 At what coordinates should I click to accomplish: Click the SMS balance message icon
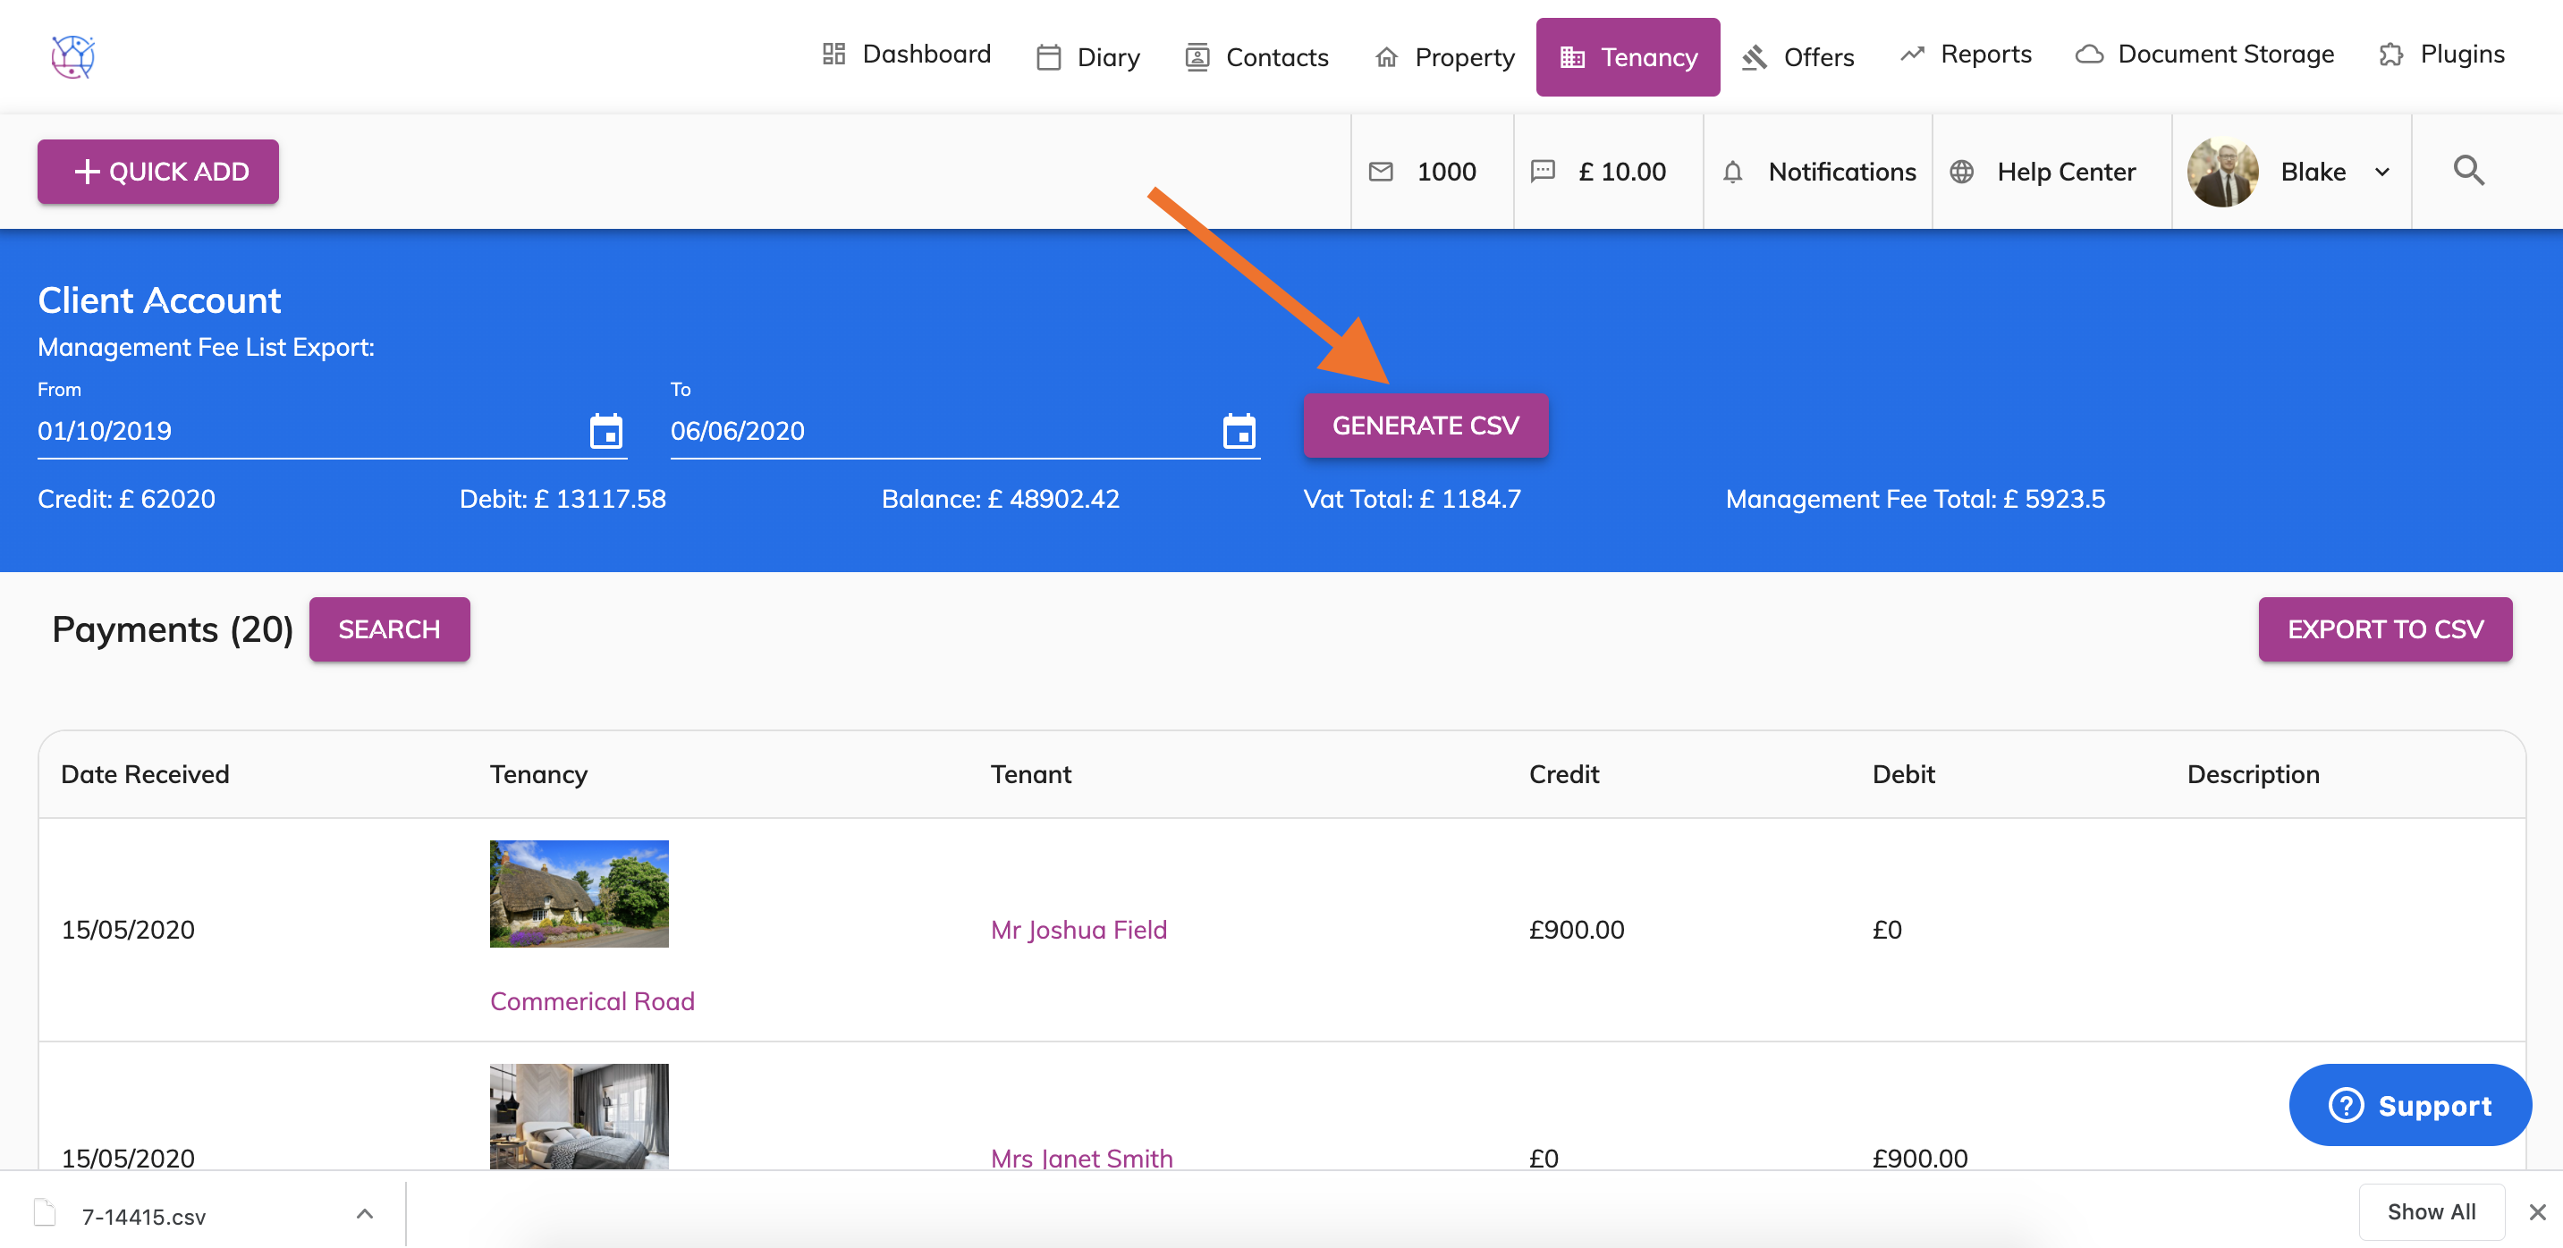tap(1542, 172)
